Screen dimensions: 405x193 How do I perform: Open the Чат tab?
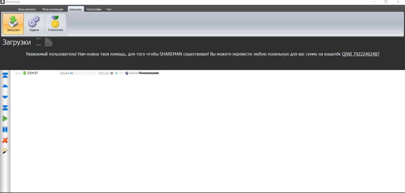(109, 9)
